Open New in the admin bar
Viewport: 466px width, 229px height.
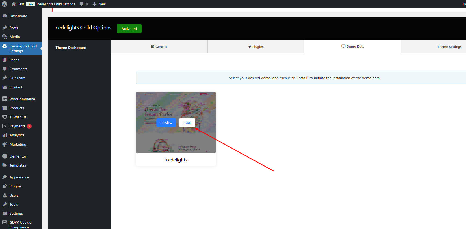click(x=102, y=4)
